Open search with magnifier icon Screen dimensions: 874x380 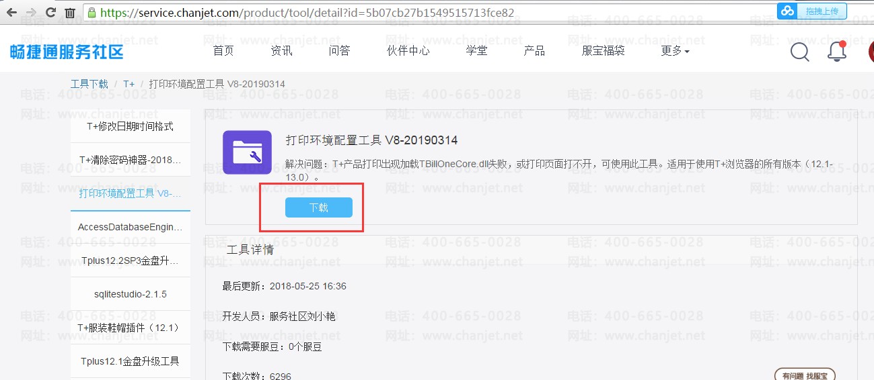pos(800,52)
